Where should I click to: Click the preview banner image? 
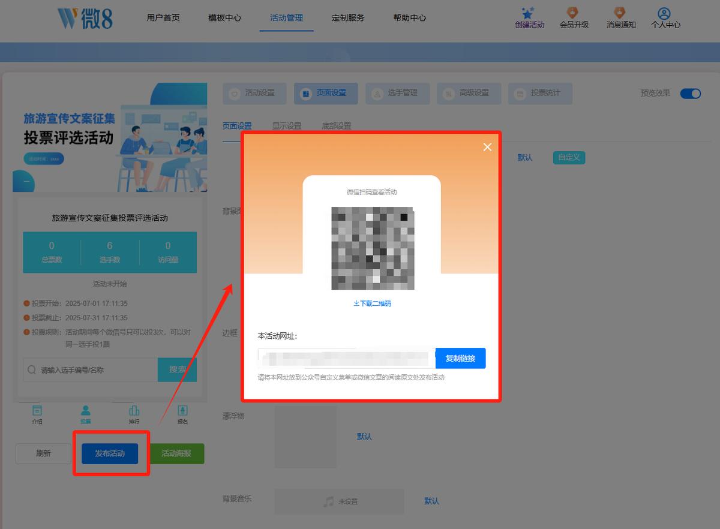click(x=110, y=137)
